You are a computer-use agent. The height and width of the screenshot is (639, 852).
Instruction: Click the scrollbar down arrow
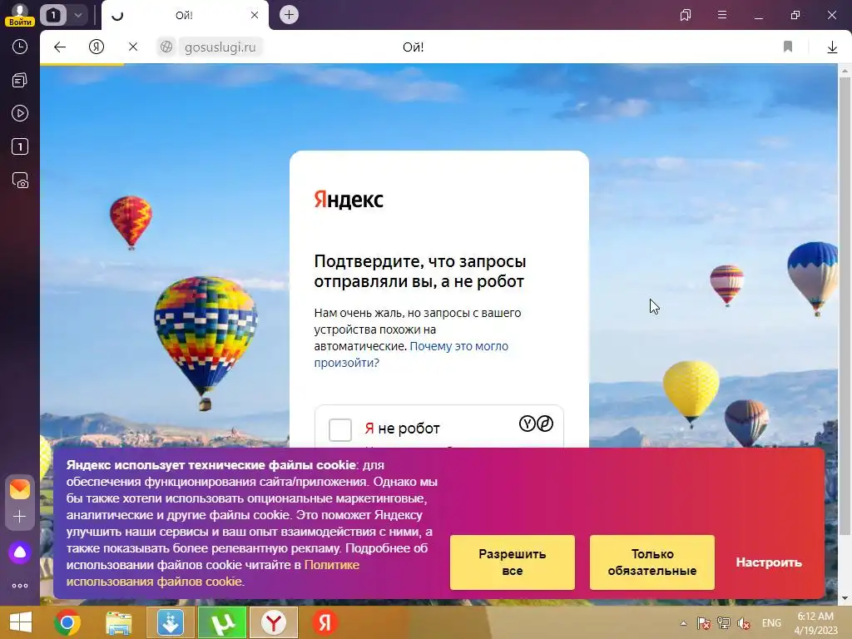[x=845, y=598]
